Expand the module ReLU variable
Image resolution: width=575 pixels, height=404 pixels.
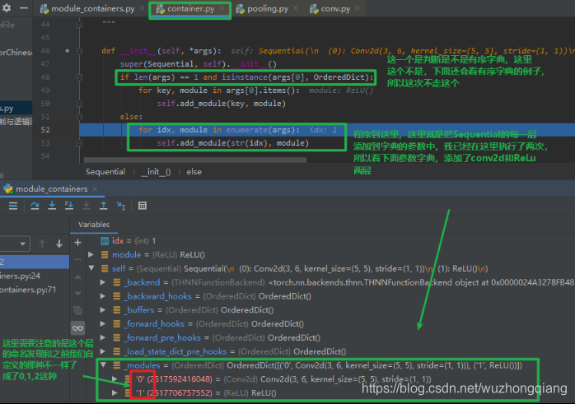[x=91, y=254]
